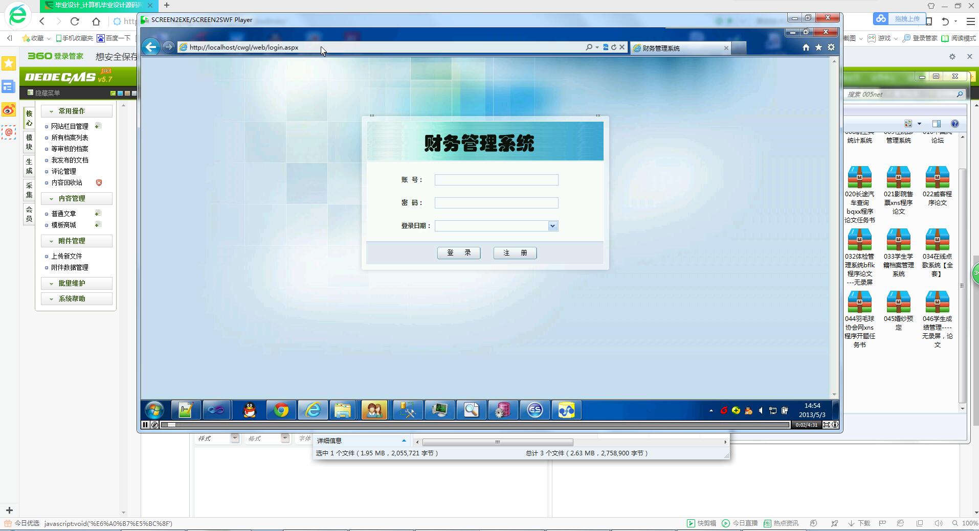Collapse the 附件管理 section
Image resolution: width=979 pixels, height=531 pixels.
click(x=77, y=241)
